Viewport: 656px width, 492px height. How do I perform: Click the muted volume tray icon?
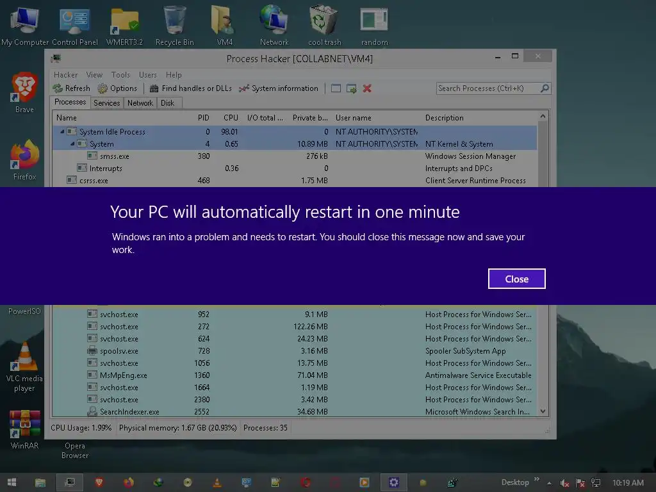pyautogui.click(x=564, y=483)
